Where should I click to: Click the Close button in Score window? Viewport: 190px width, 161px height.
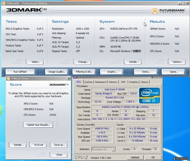click(59, 155)
